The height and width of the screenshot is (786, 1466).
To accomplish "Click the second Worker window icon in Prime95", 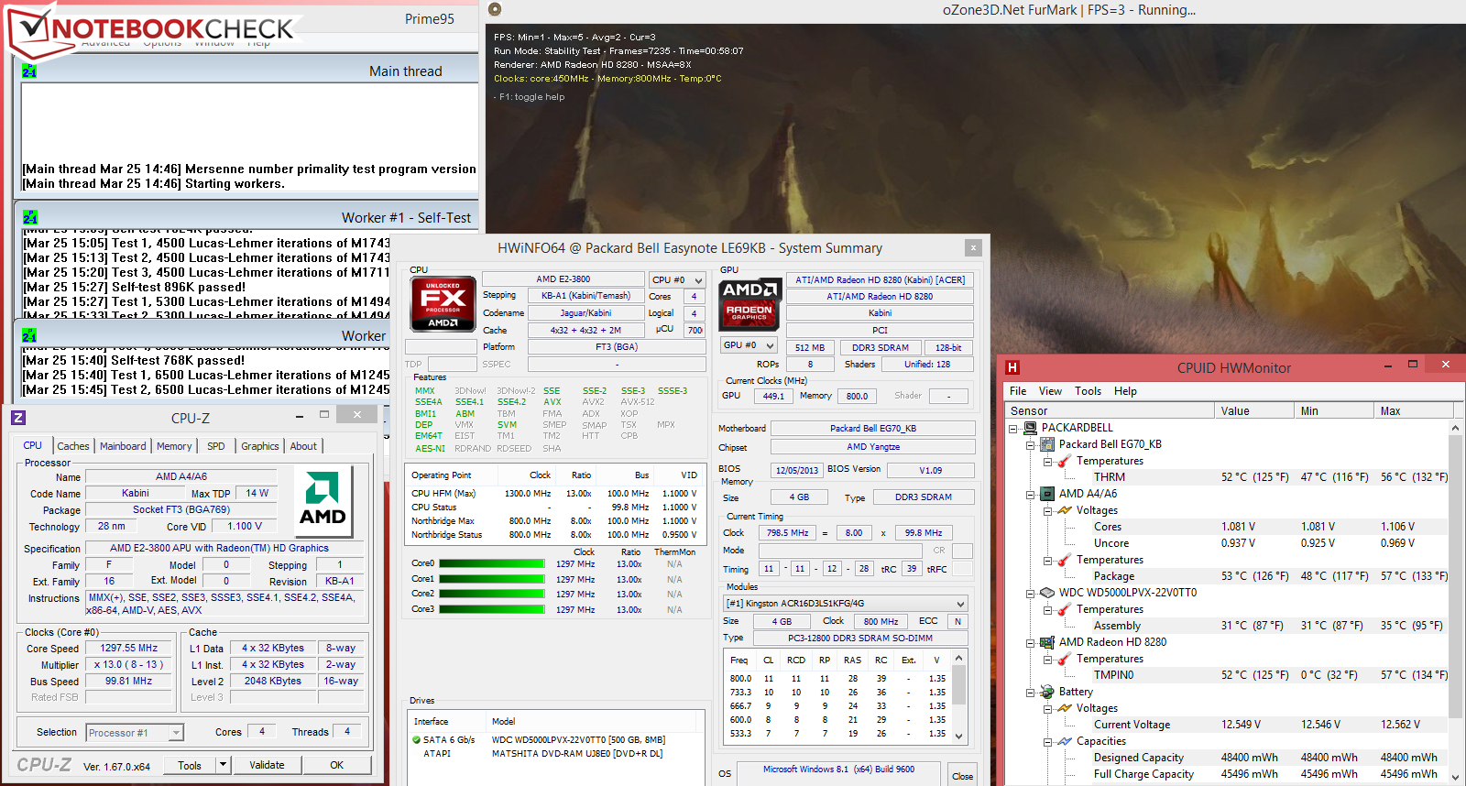I will [x=30, y=336].
